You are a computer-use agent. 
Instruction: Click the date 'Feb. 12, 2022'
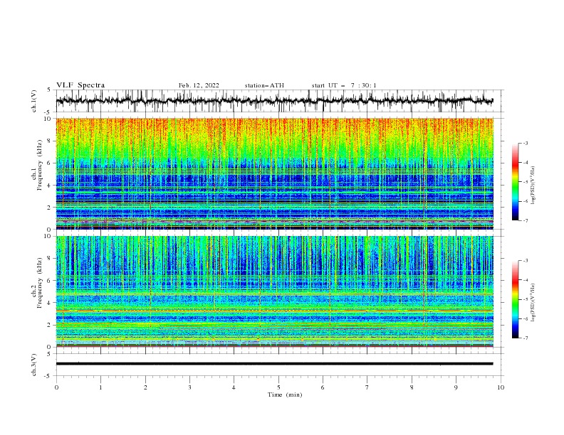(199, 85)
